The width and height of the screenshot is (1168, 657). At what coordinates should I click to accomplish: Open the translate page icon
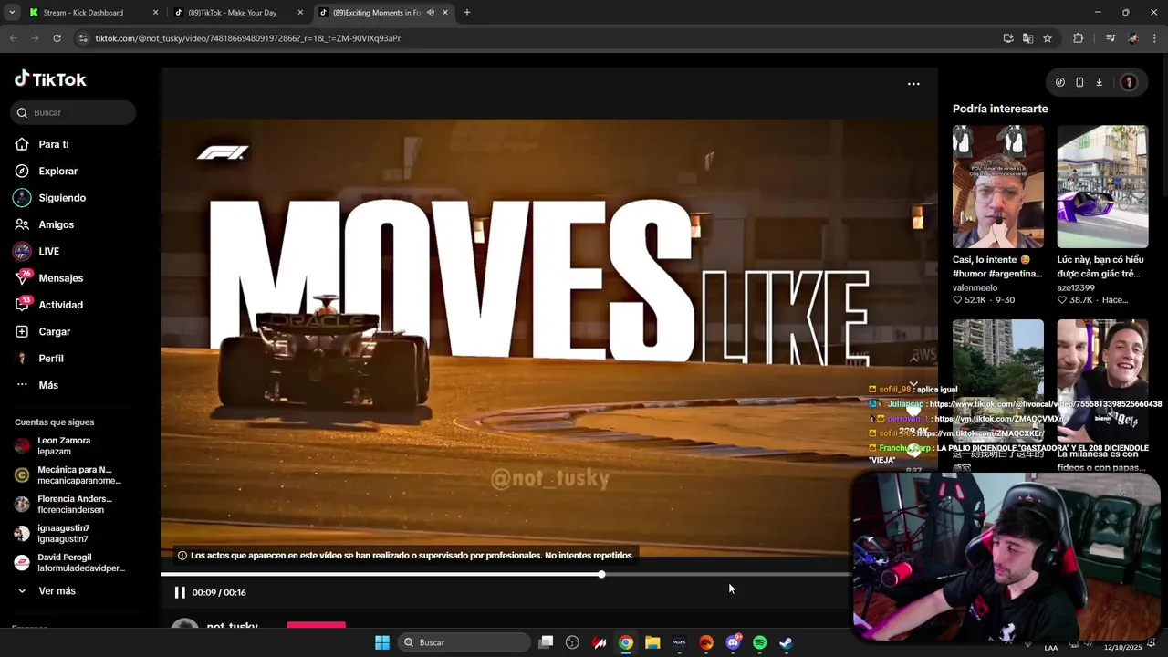[x=1027, y=38]
